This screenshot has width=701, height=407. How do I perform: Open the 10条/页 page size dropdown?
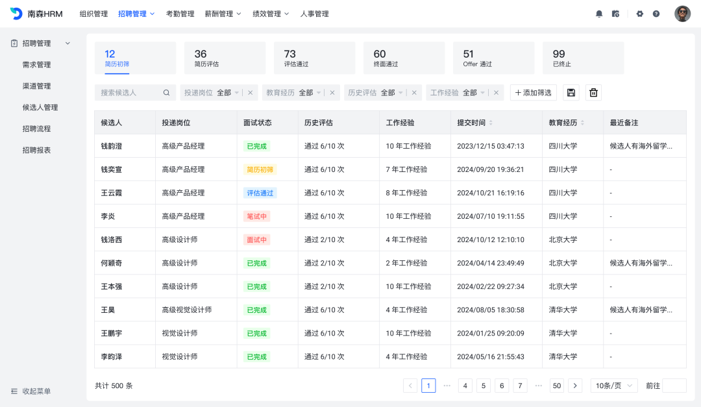tap(613, 386)
